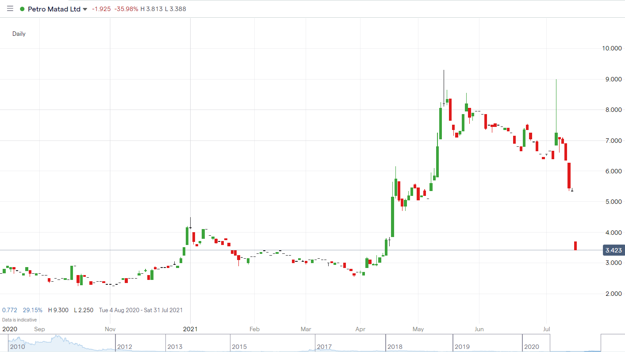Click the -35.98% change value
The width and height of the screenshot is (625, 352).
coord(127,9)
